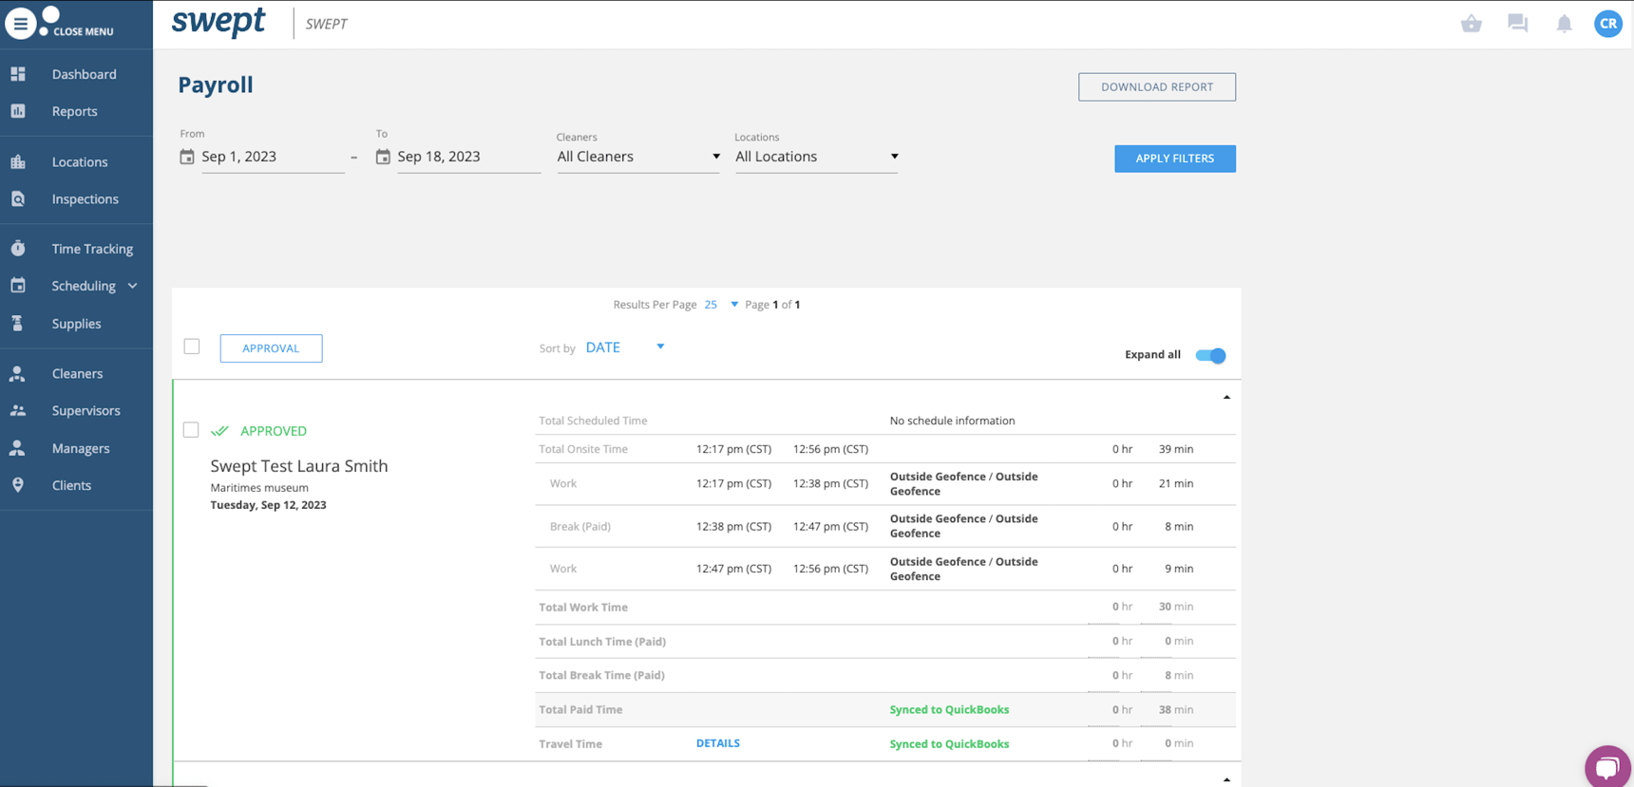Collapse the Laura Smith payroll entry arrow
Image resolution: width=1634 pixels, height=787 pixels.
pos(1226,398)
